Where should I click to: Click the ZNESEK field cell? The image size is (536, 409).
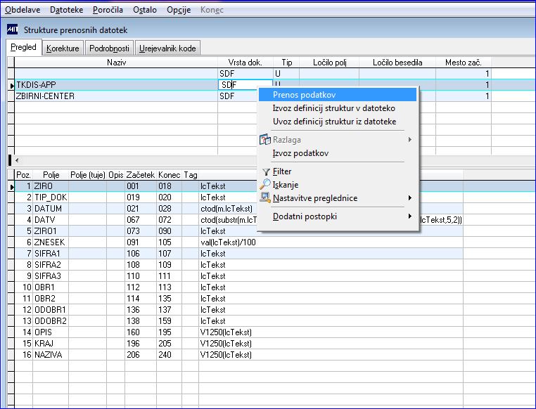coord(51,242)
